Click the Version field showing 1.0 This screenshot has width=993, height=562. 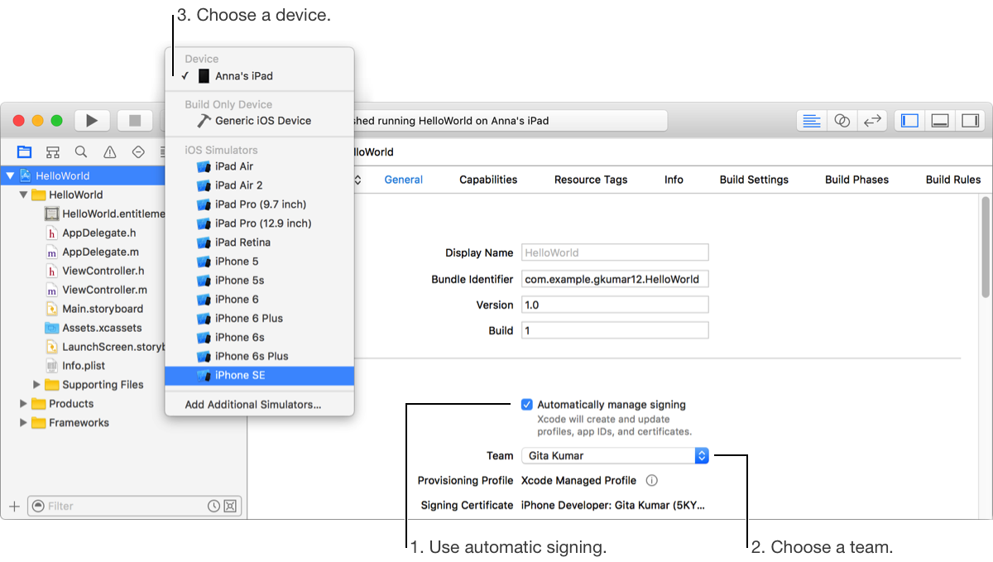[615, 305]
